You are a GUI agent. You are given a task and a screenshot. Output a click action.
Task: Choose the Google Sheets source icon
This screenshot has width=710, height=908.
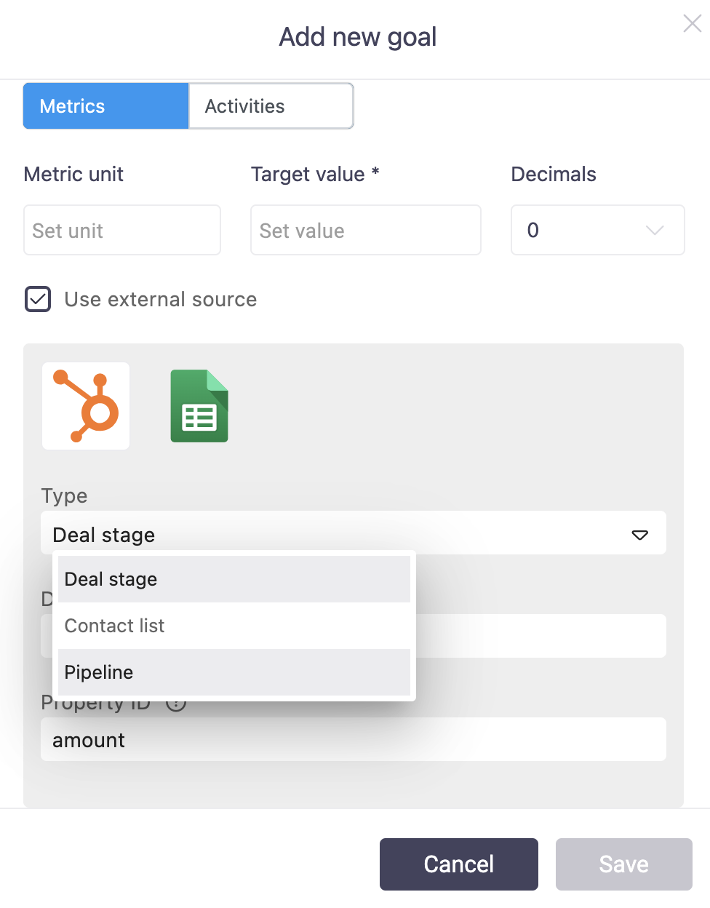(199, 406)
